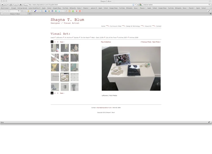Go to the browser Home page icon

pos(21,5)
